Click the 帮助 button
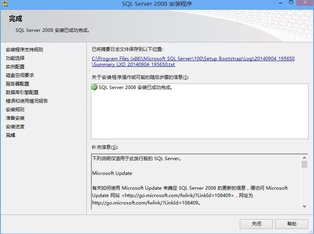This screenshot has height=234, width=314. 291,224
